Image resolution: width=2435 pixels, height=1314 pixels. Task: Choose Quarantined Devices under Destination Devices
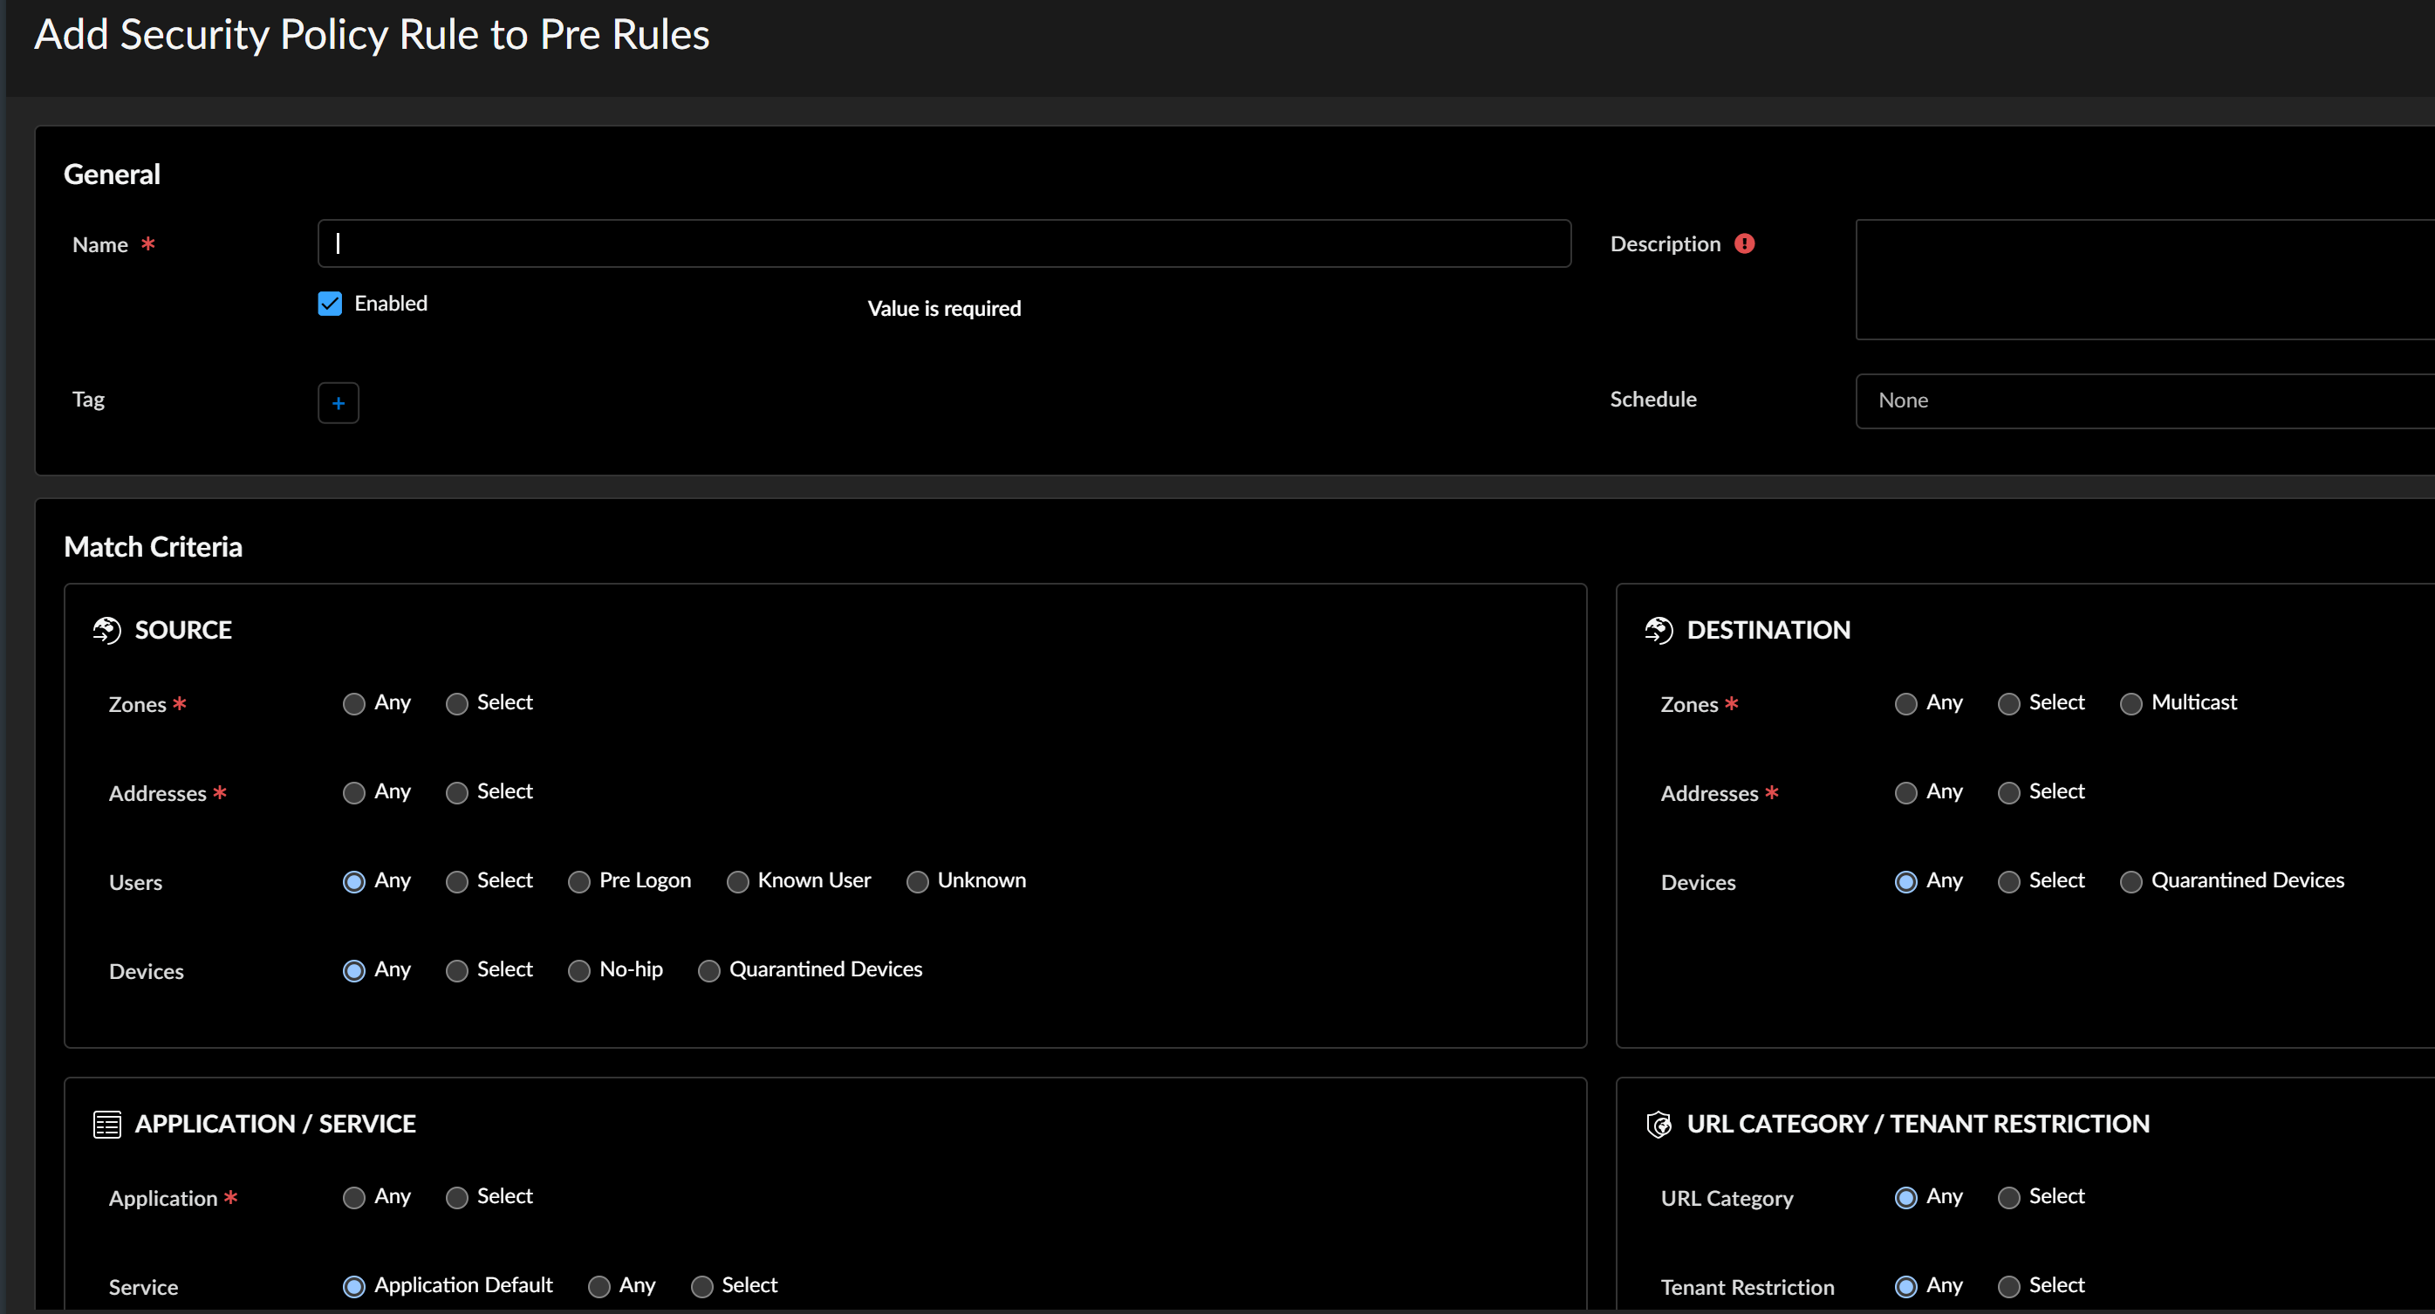pos(2131,882)
